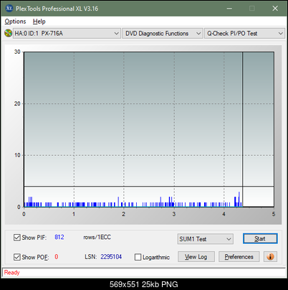Image resolution: width=288 pixels, height=290 pixels.
Task: Click the Ready status bar text
Action: 11,272
